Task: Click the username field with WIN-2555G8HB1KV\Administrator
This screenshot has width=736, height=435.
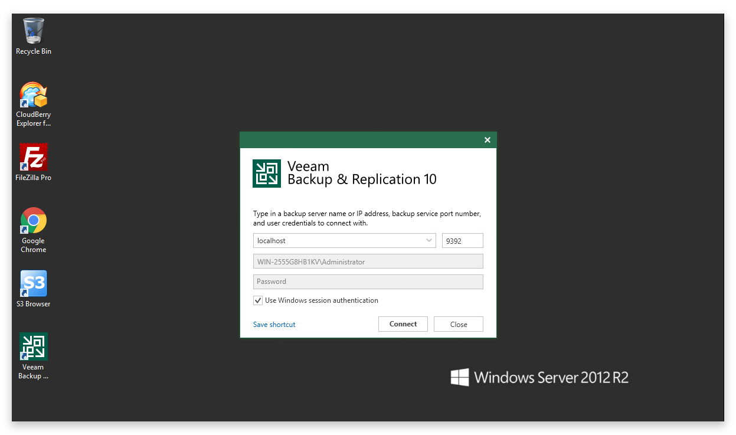Action: click(x=368, y=261)
